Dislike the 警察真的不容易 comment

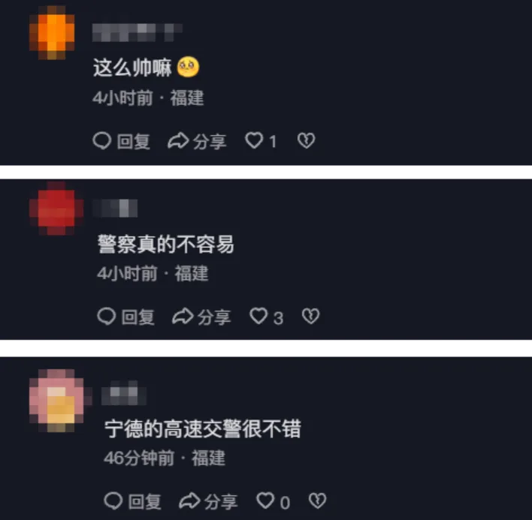tap(311, 317)
